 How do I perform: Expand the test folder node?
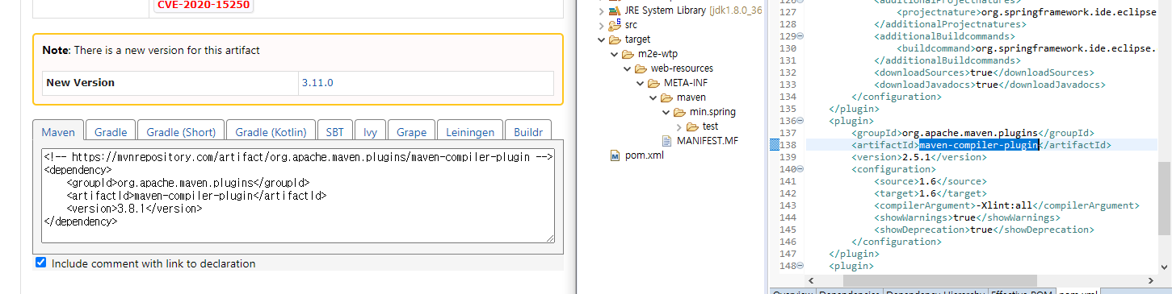coord(678,126)
